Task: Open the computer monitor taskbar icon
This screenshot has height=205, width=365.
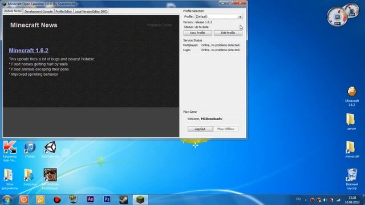Action: point(74,199)
